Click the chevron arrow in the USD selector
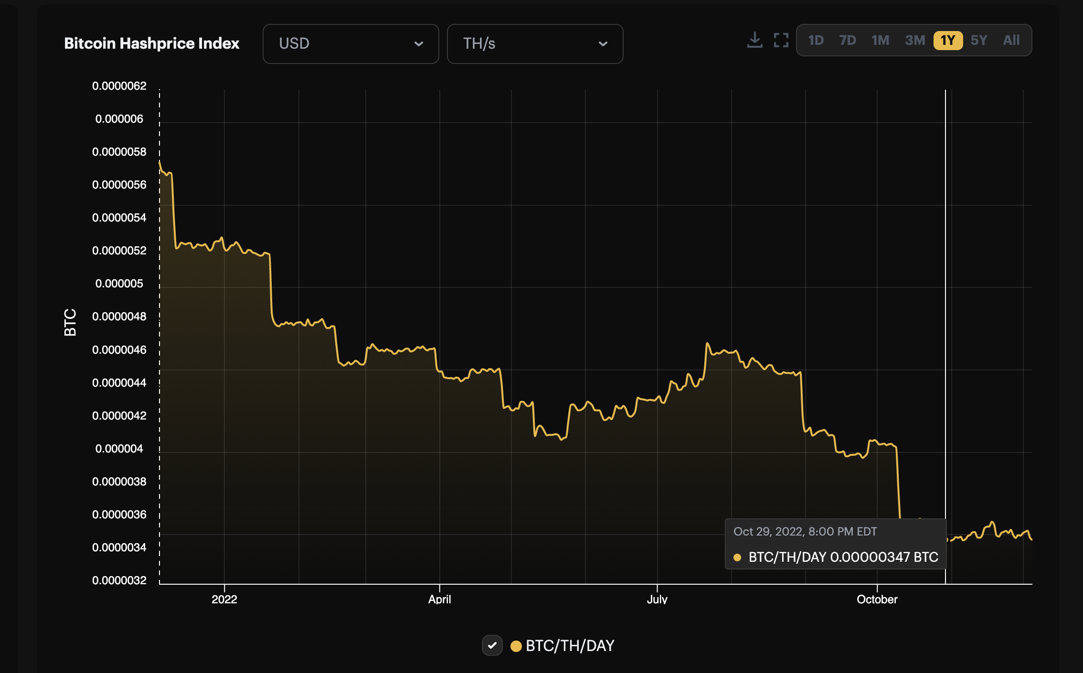The image size is (1083, 673). click(419, 44)
